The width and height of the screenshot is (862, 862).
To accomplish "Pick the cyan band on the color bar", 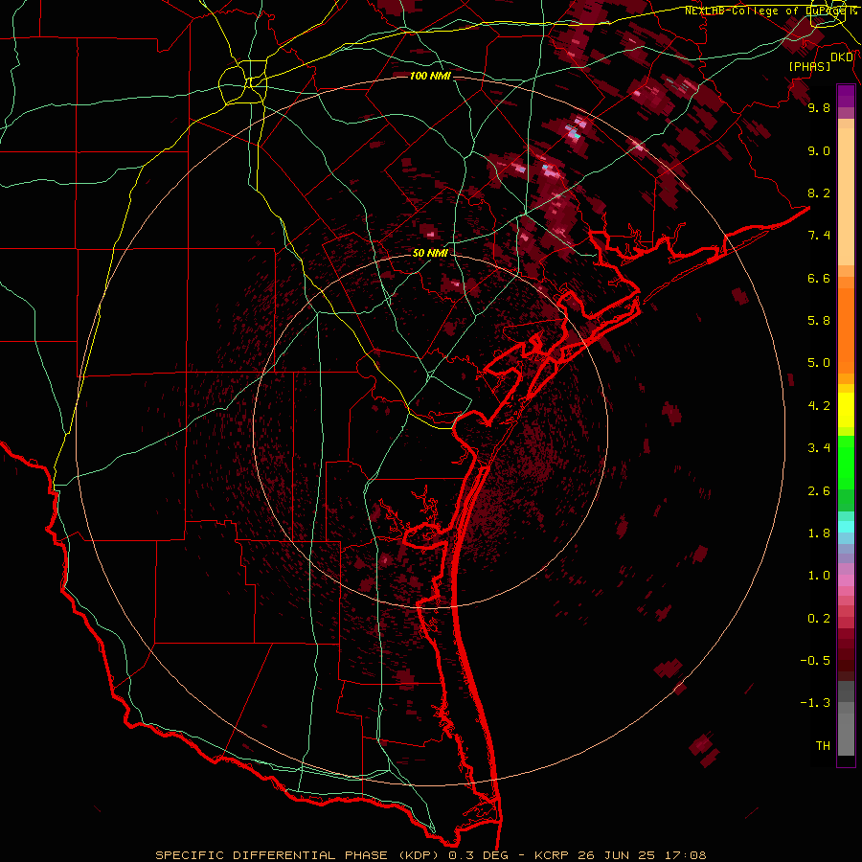I will (x=846, y=527).
